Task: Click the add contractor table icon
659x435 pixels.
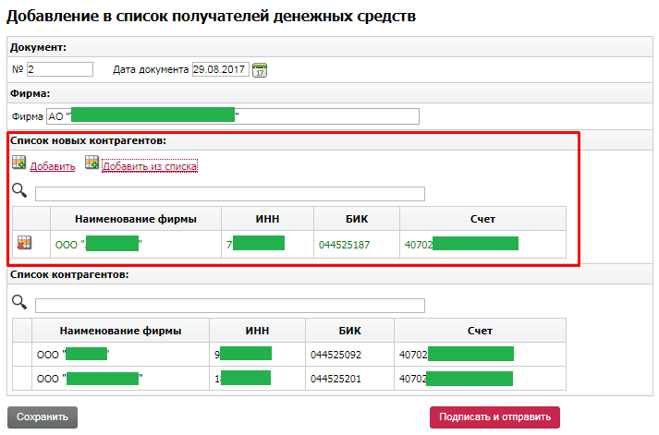Action: tap(18, 163)
